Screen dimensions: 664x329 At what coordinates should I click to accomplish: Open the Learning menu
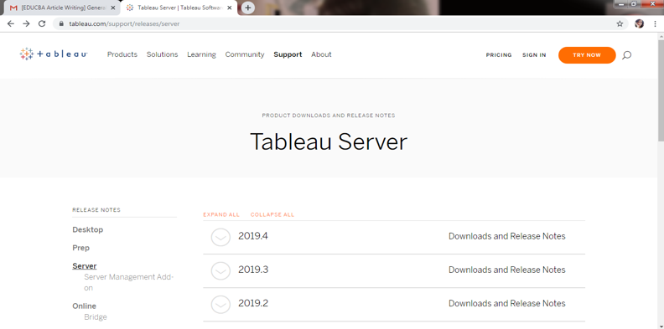(201, 54)
